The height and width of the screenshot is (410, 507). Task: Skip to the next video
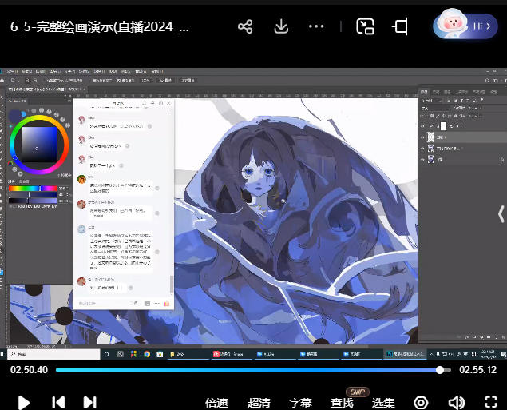pos(89,402)
